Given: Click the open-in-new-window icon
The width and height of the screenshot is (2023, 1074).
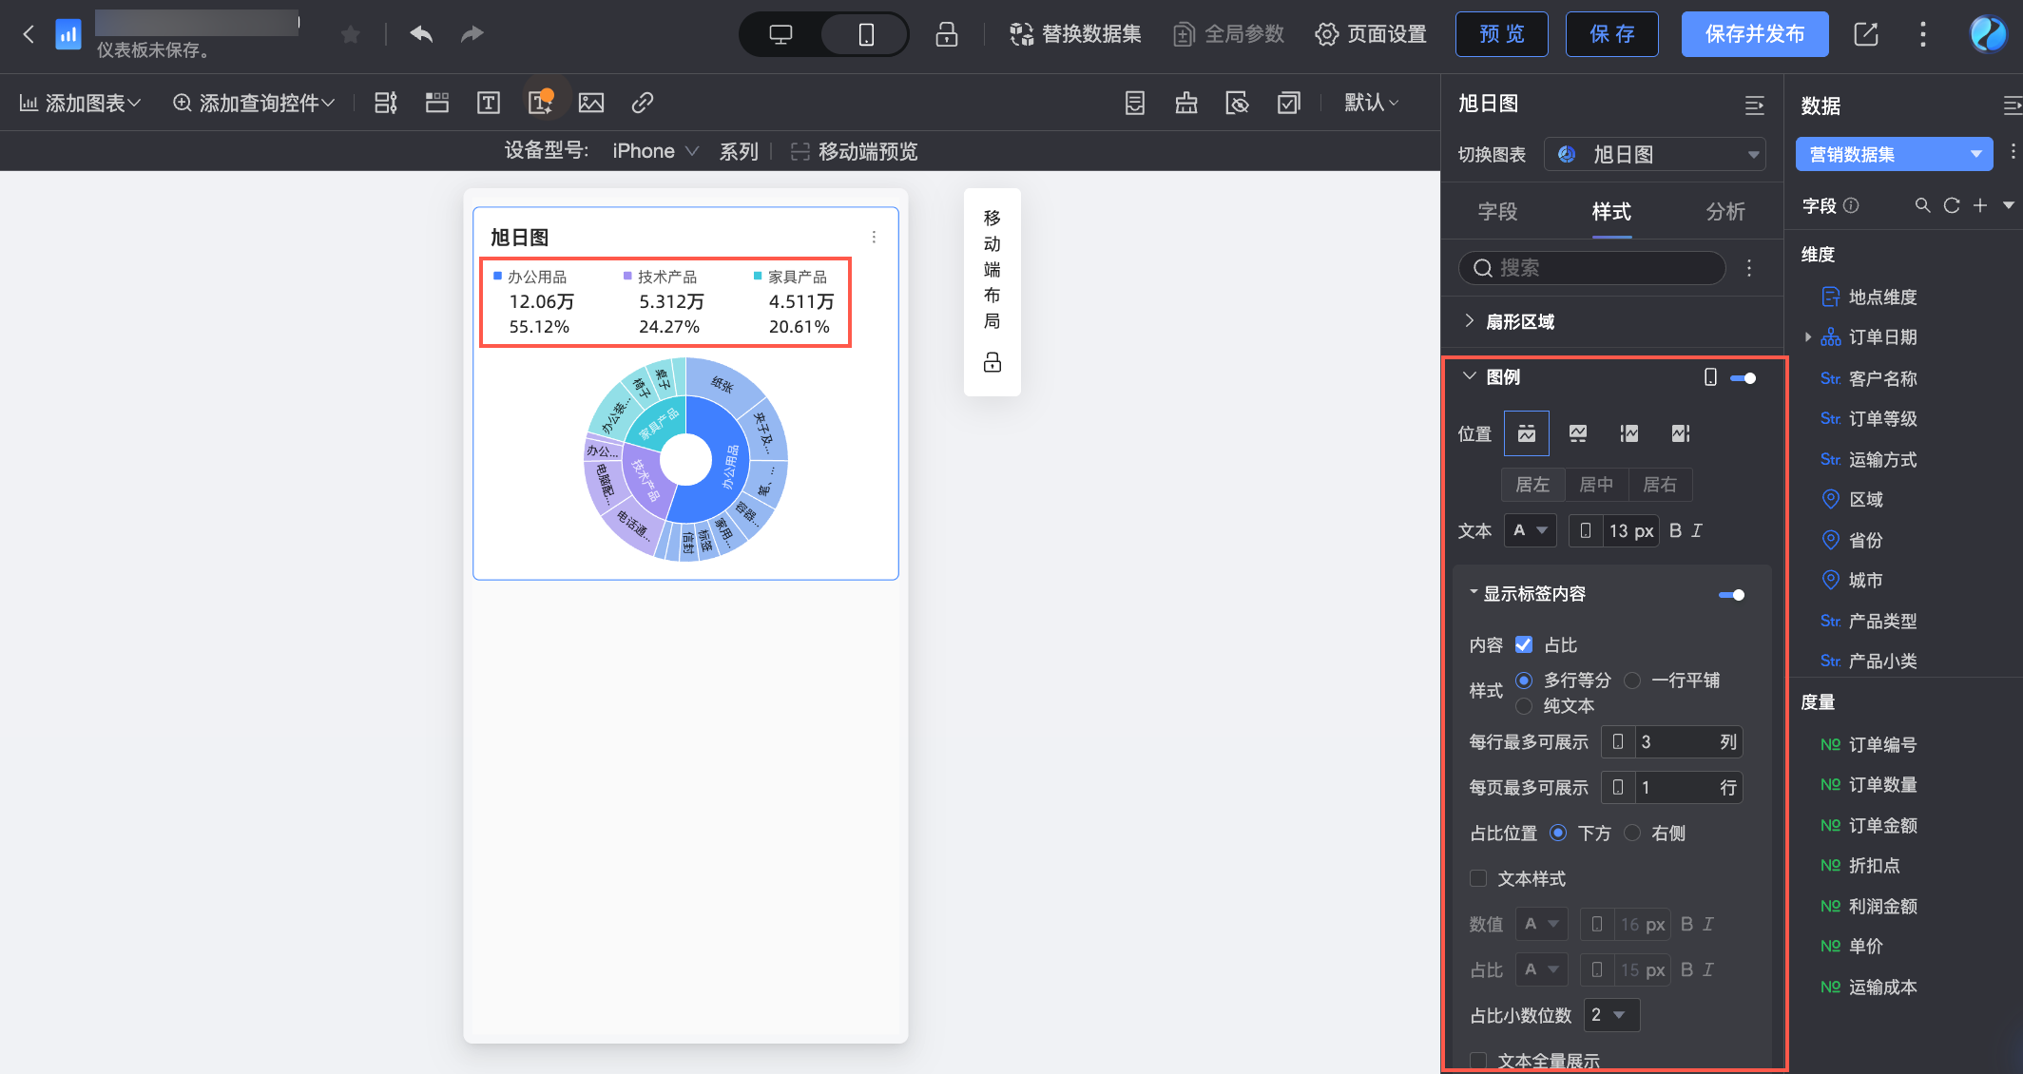Looking at the screenshot, I should point(1865,35).
